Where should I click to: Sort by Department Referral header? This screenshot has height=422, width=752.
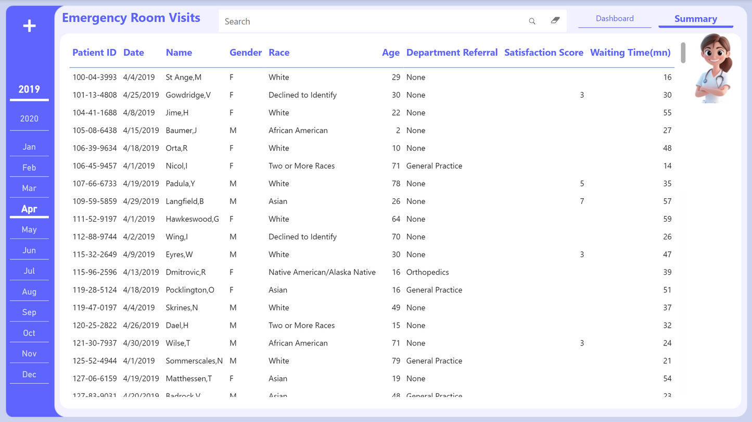452,53
